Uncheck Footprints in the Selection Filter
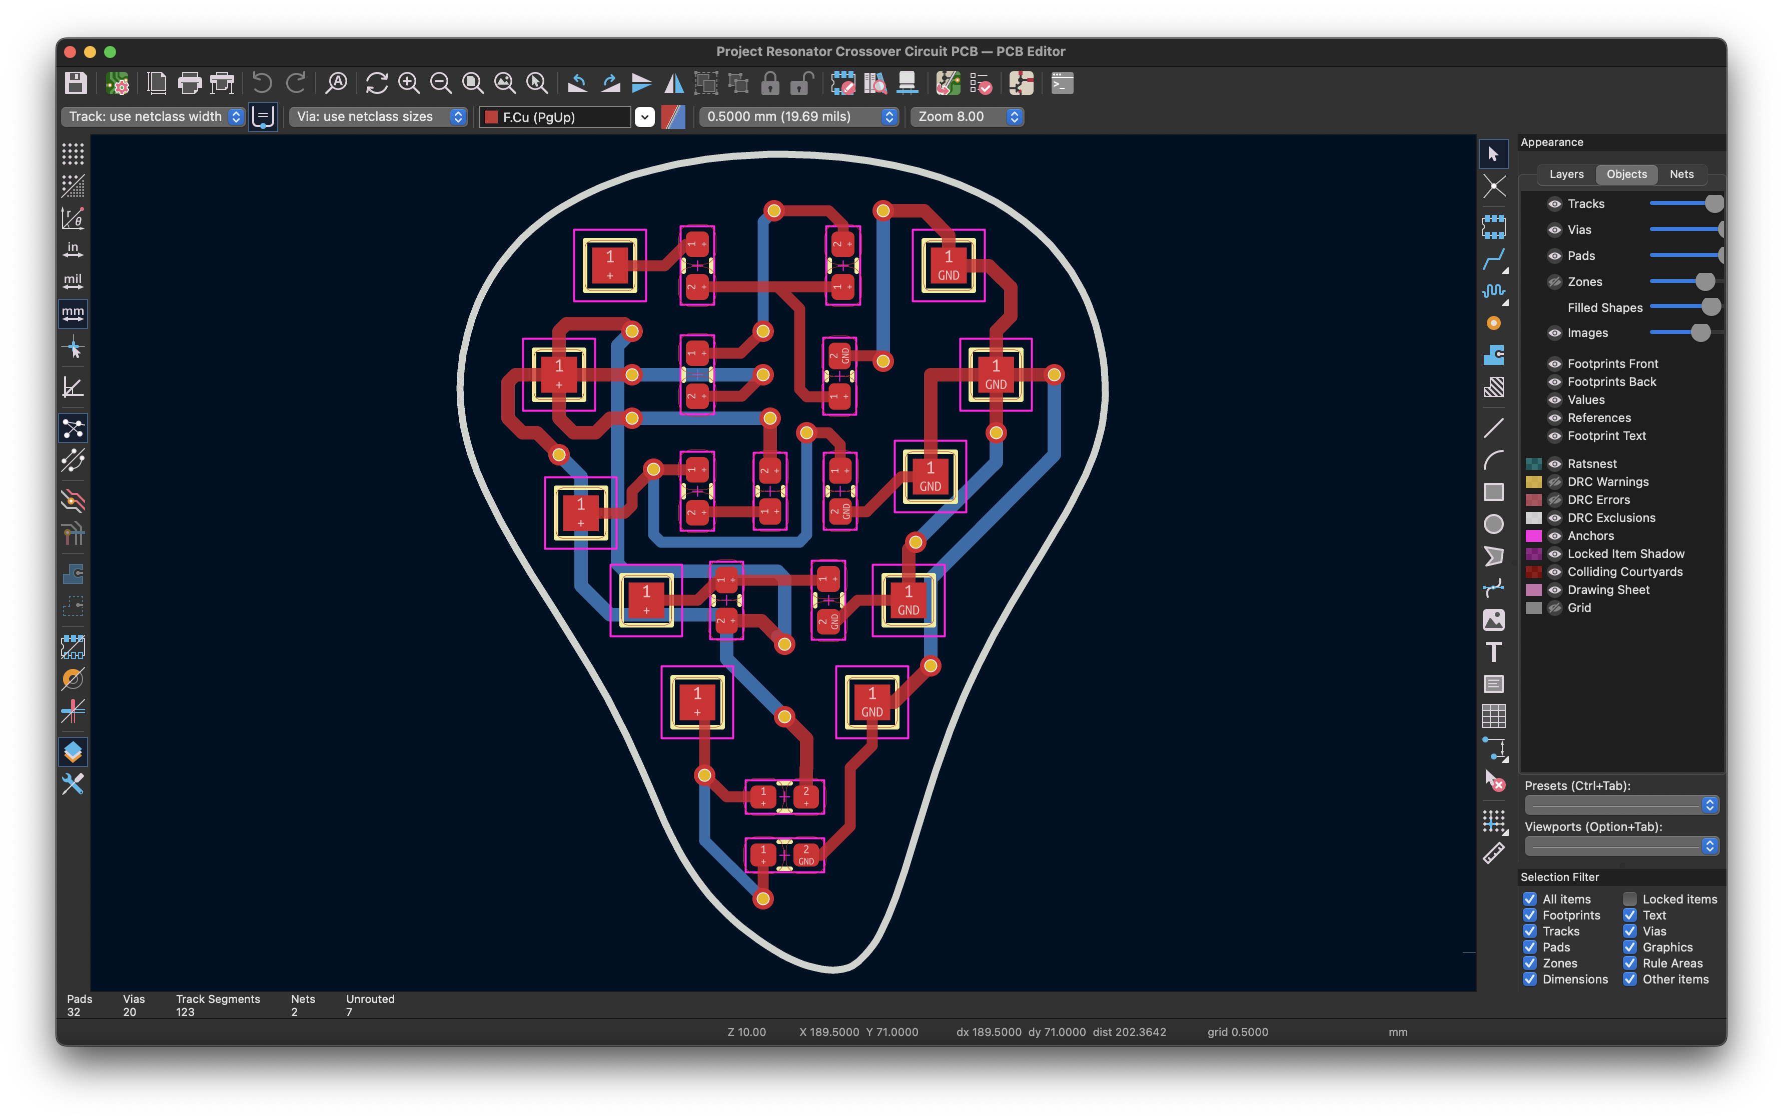 [1530, 915]
